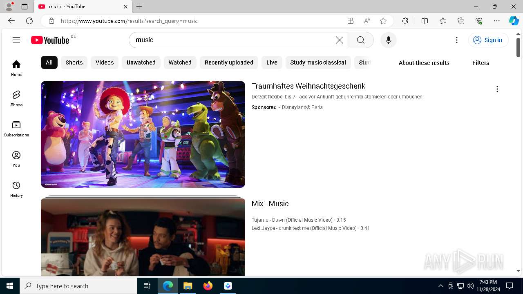Viewport: 523px width, 294px height.
Task: Open History in sidebar
Action: point(16,189)
